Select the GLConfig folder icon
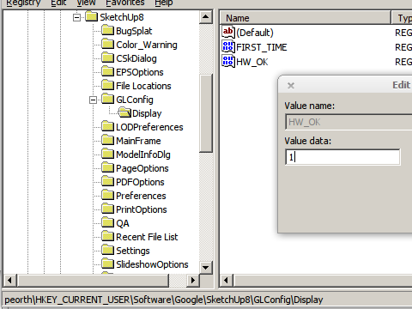The image size is (412, 309). pos(108,99)
